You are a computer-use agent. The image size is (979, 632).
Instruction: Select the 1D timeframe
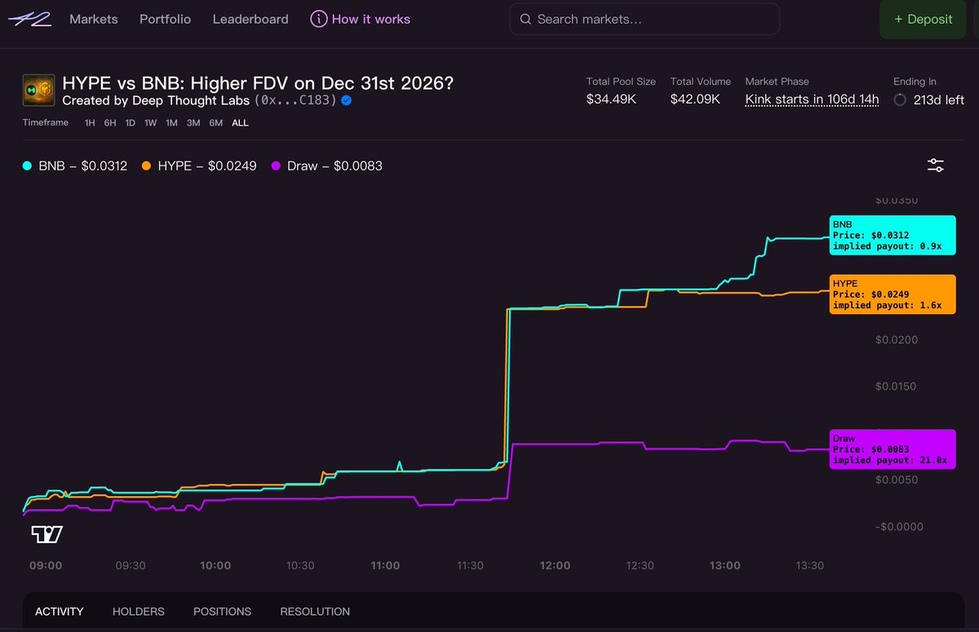130,123
